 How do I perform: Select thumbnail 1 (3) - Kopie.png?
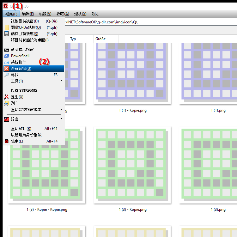[132, 165]
